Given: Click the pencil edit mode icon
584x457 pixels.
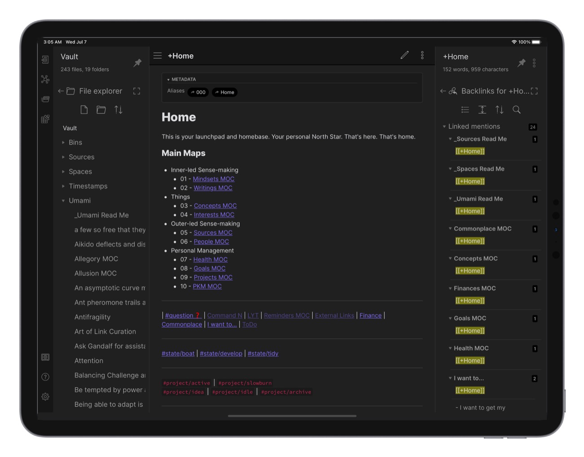Looking at the screenshot, I should 404,55.
